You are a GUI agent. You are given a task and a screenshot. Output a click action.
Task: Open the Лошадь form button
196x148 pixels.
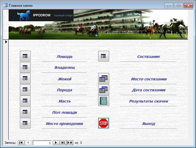[25, 56]
